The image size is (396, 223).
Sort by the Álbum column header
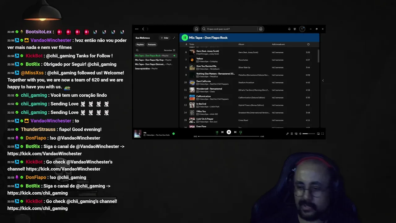(x=241, y=44)
